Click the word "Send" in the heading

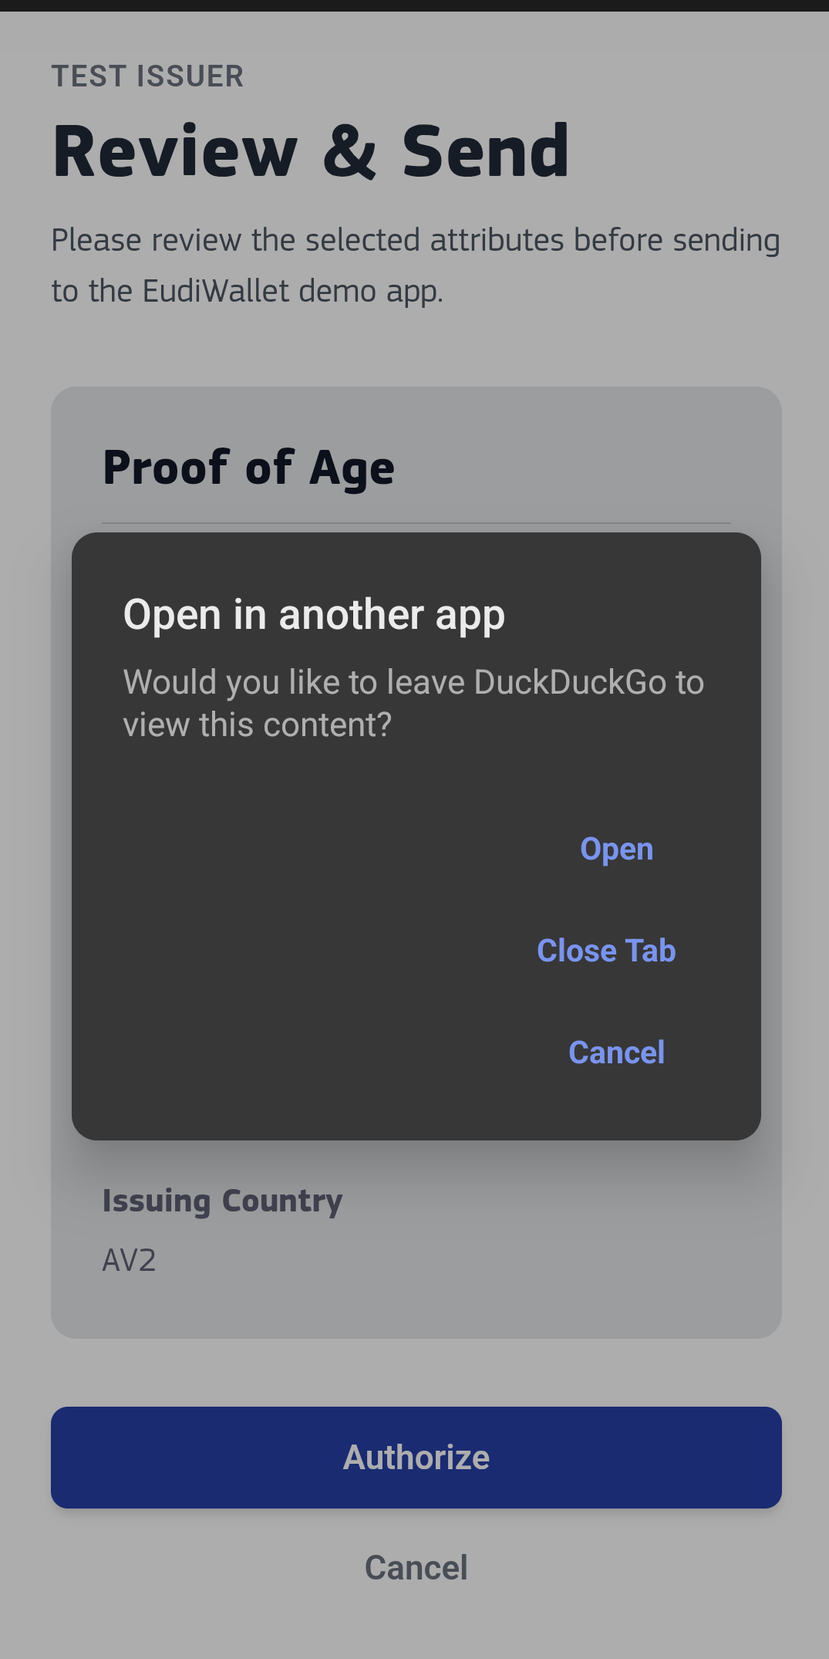pyautogui.click(x=486, y=152)
